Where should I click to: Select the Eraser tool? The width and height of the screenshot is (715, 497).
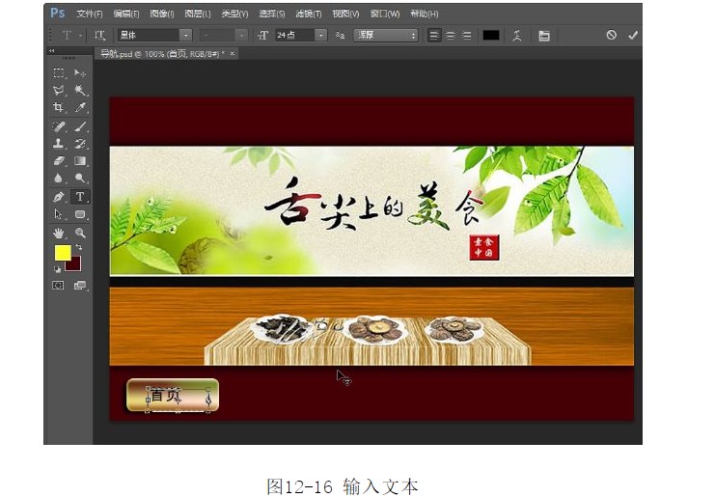click(x=59, y=161)
